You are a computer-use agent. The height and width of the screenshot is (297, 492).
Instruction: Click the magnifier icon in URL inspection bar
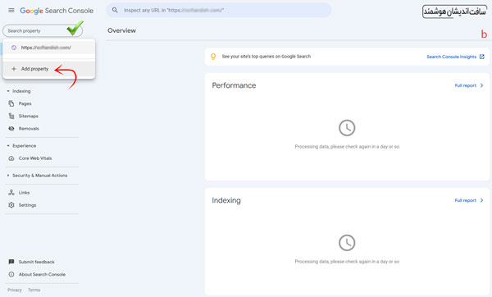[115, 10]
